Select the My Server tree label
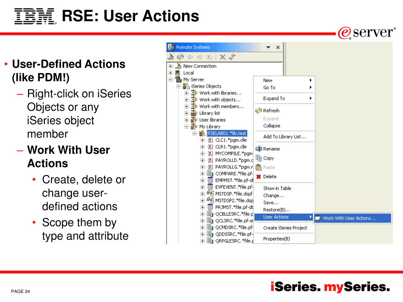This screenshot has width=403, height=302. tap(194, 79)
